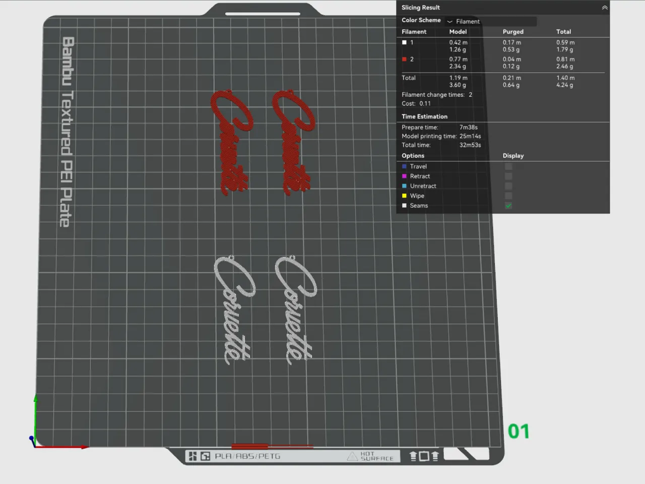Click the green plate number 01
645x484 pixels.
(519, 432)
